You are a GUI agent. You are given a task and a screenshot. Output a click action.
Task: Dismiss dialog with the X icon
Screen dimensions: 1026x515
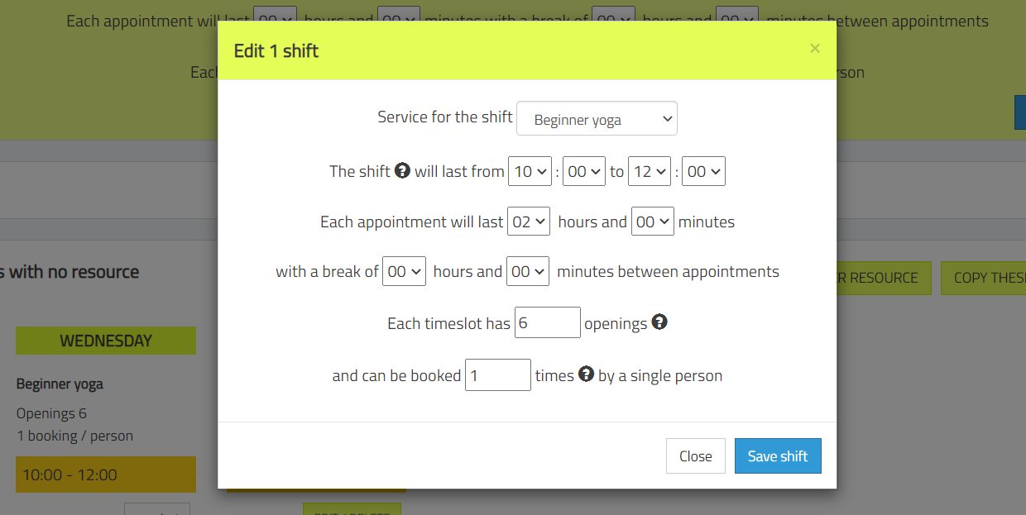[x=815, y=49]
